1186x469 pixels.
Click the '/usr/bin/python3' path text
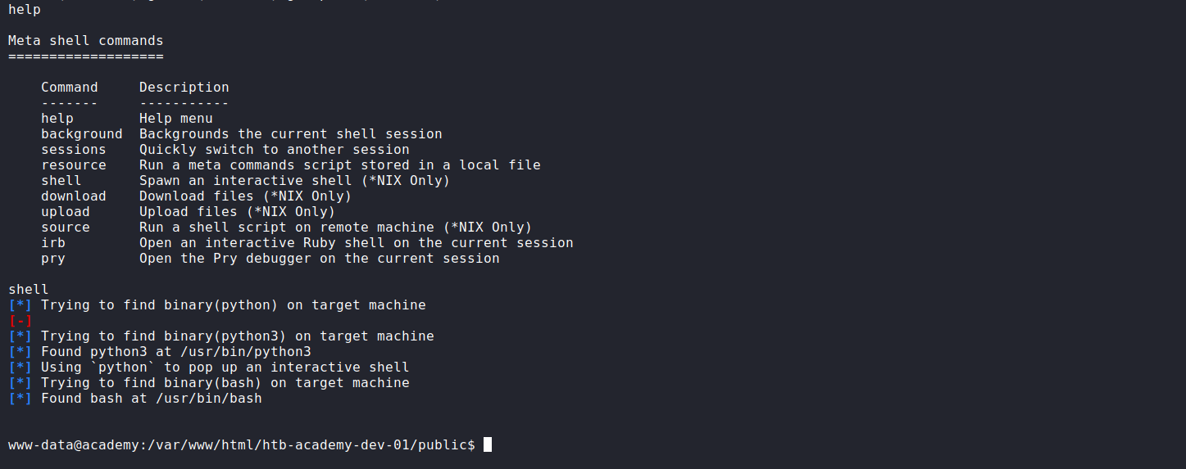246,352
